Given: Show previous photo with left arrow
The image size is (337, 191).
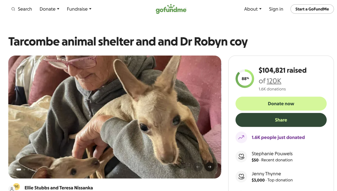Looking at the screenshot, I should (x=198, y=167).
